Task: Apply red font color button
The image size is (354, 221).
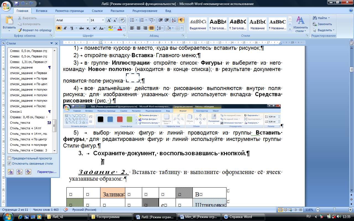Action: coord(119,28)
